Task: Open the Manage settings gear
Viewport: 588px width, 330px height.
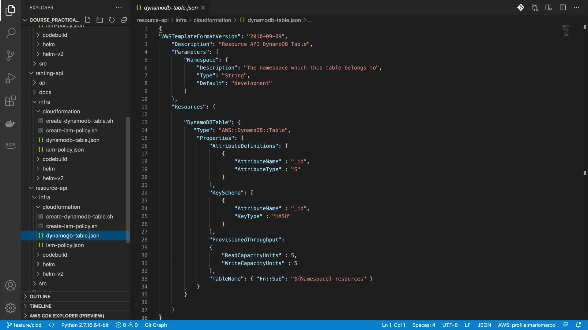Action: 10,308
